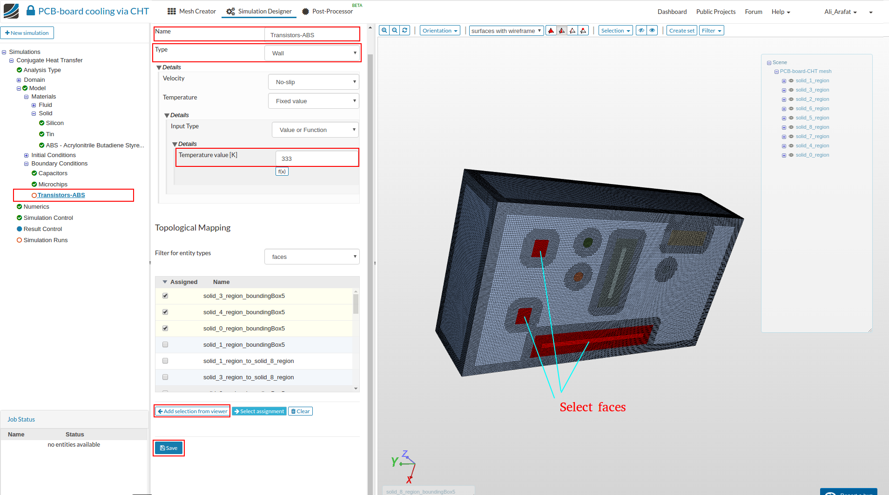Click the green check beside Tin
The width and height of the screenshot is (889, 495).
click(42, 134)
